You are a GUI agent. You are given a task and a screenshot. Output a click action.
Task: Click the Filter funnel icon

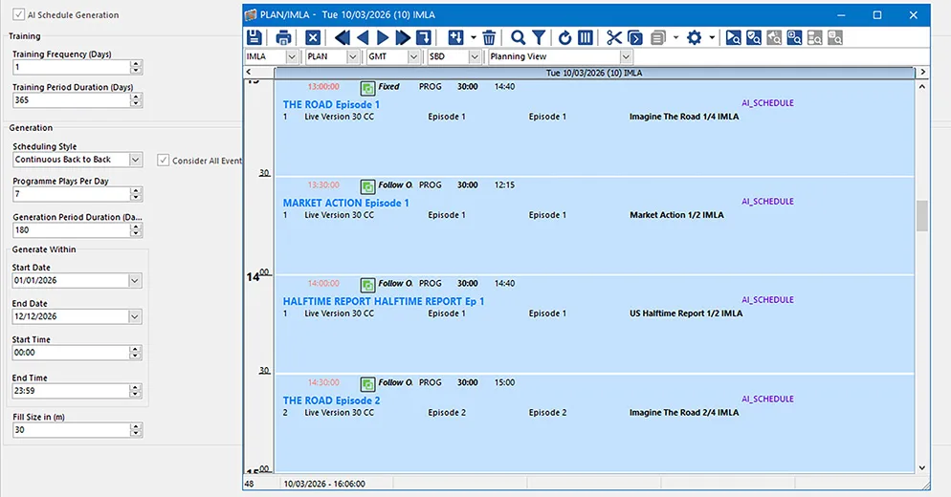tap(539, 37)
